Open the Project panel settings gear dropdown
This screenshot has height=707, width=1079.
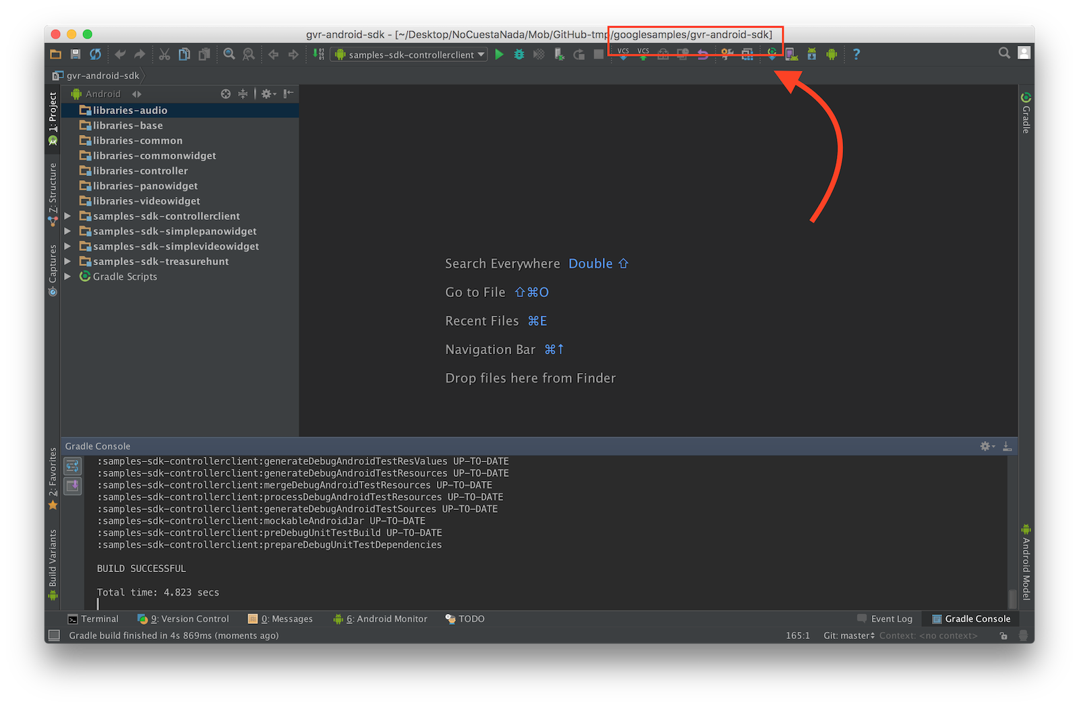point(268,94)
